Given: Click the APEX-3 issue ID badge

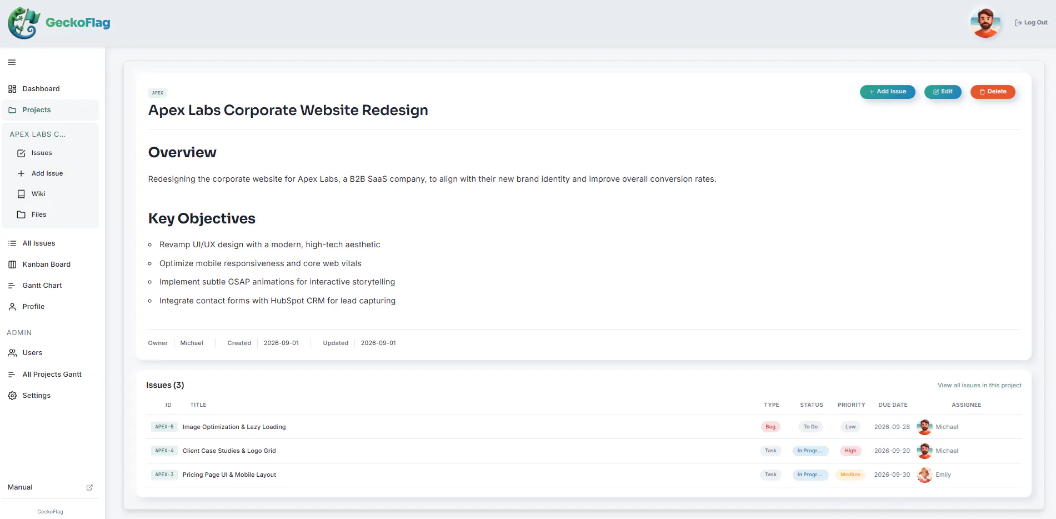Looking at the screenshot, I should click(164, 475).
